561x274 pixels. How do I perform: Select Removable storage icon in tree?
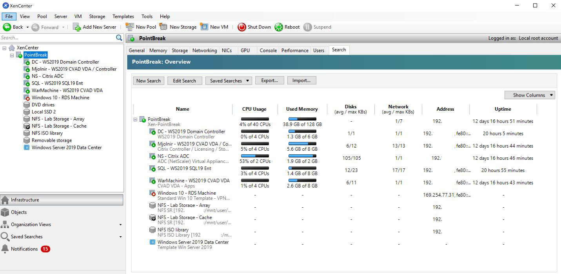click(x=27, y=140)
